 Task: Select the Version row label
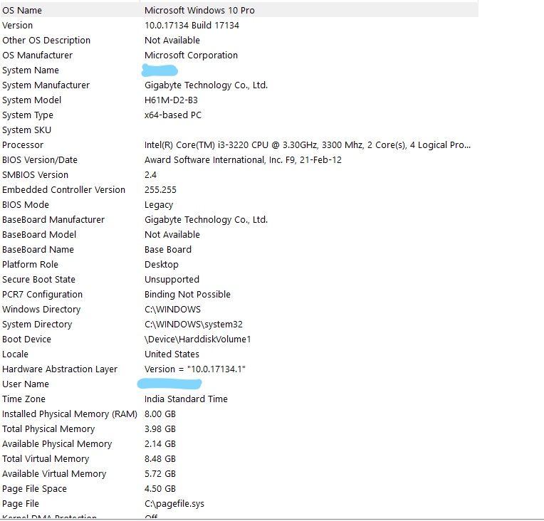[17, 26]
